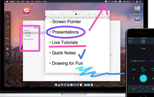154x97 pixels.
Task: Open Finder from the Dock
Action: coord(56,85)
